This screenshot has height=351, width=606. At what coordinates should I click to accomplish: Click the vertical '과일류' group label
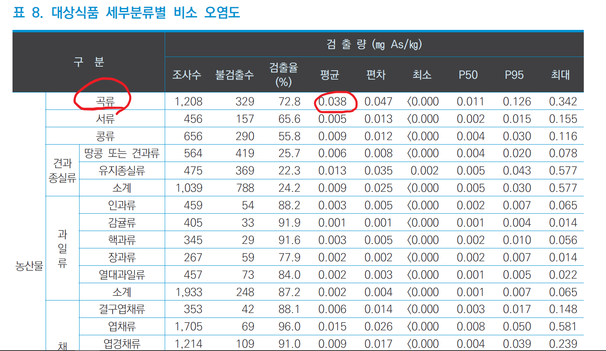[63, 248]
